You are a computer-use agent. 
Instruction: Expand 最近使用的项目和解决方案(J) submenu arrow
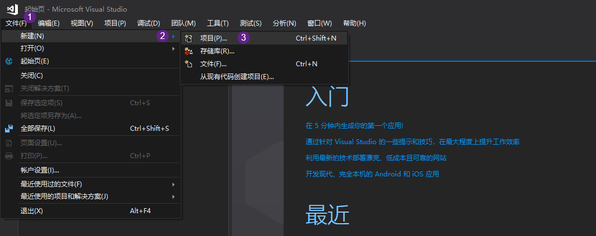point(174,196)
